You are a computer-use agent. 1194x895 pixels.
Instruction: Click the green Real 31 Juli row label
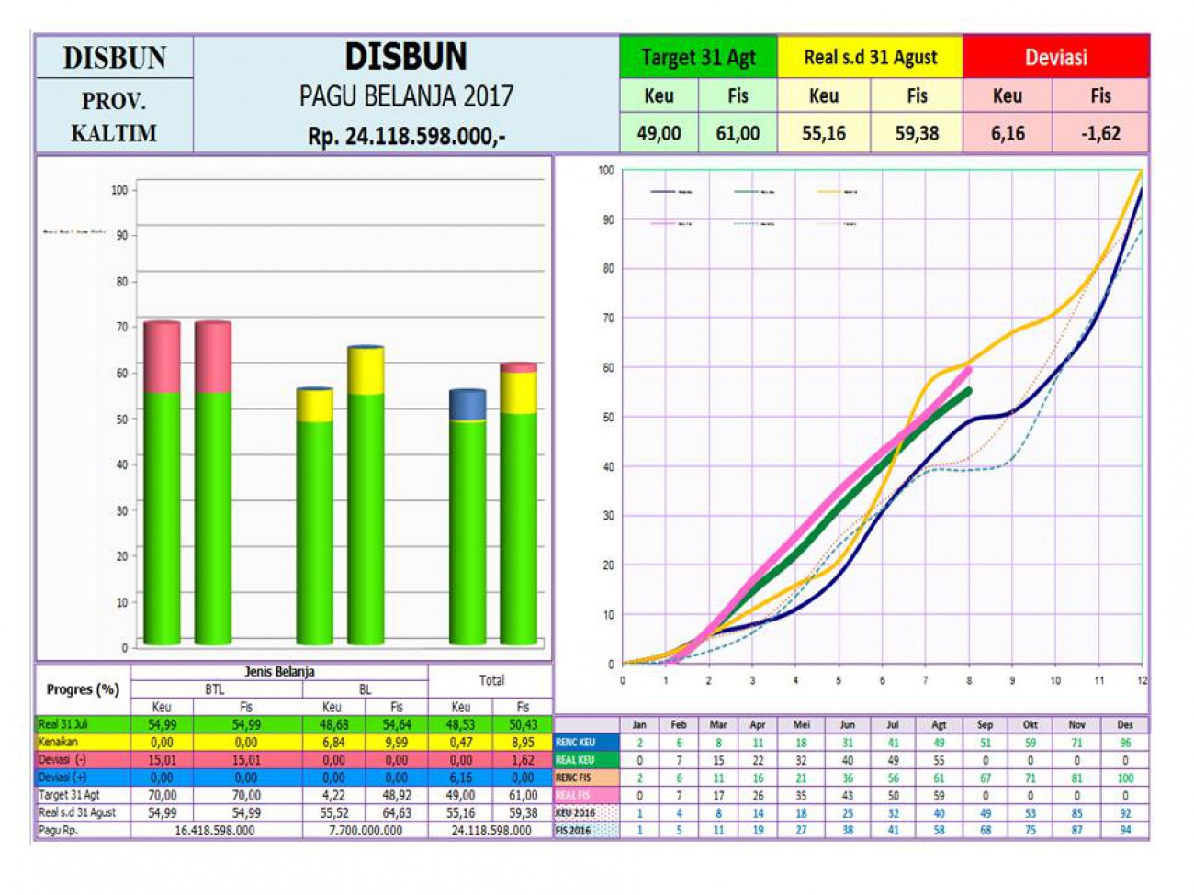[x=83, y=724]
